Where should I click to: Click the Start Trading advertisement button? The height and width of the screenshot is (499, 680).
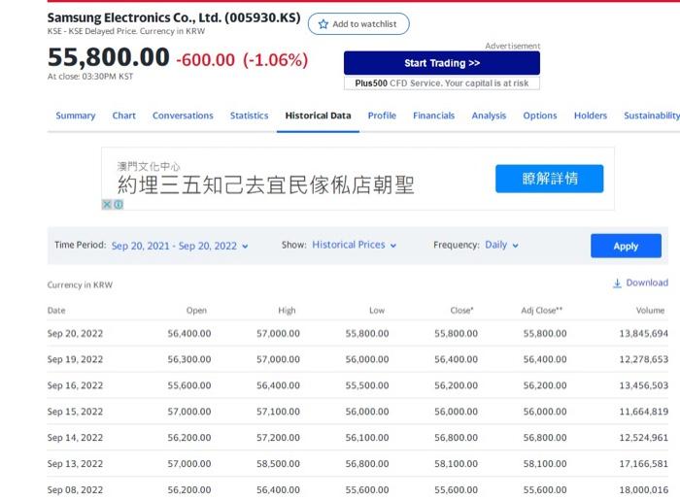click(442, 63)
